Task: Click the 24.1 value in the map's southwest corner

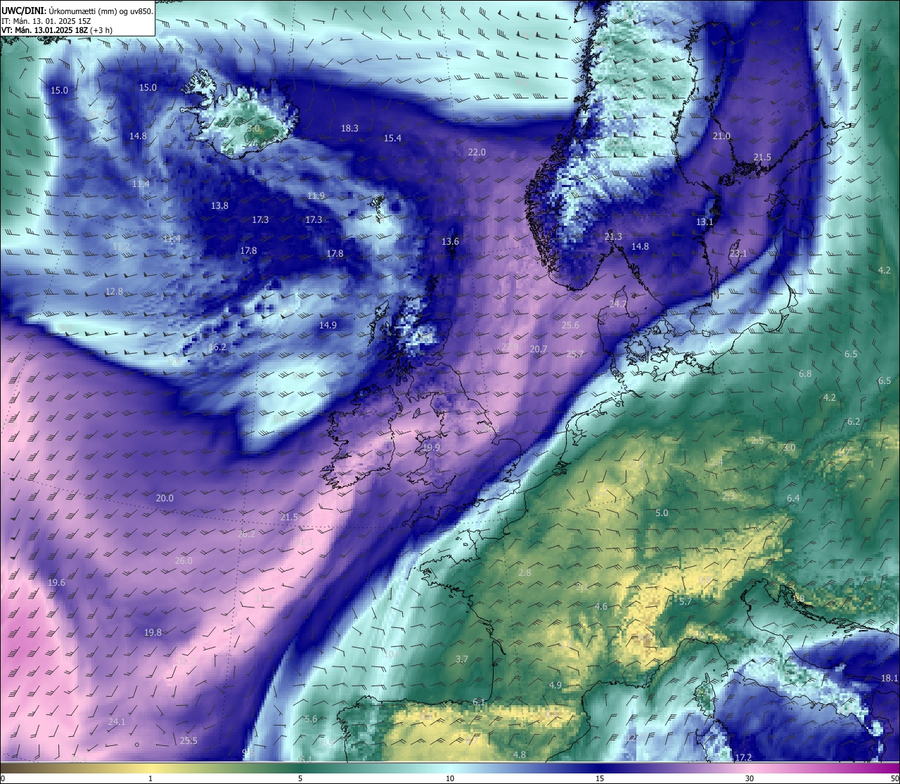Action: (117, 721)
